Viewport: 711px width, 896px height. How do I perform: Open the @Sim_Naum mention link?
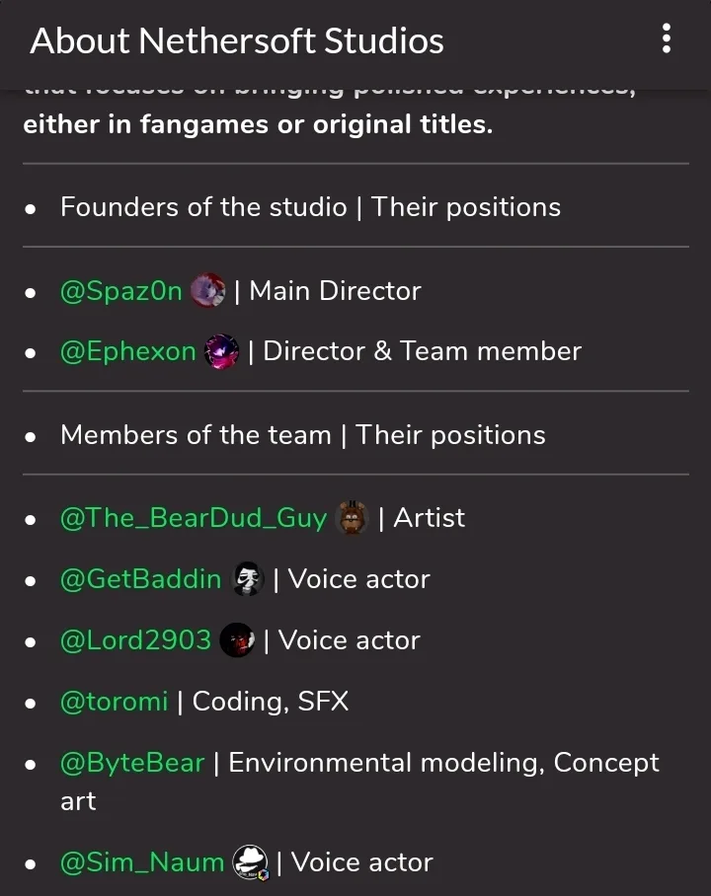[x=142, y=862]
